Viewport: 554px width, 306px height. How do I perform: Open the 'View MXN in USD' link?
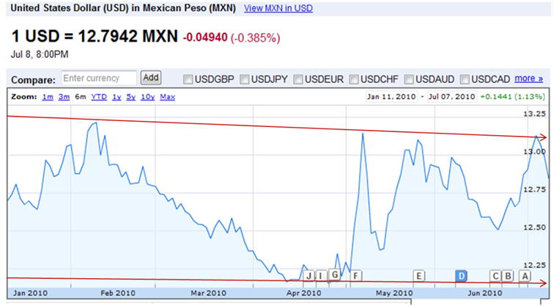(x=278, y=8)
